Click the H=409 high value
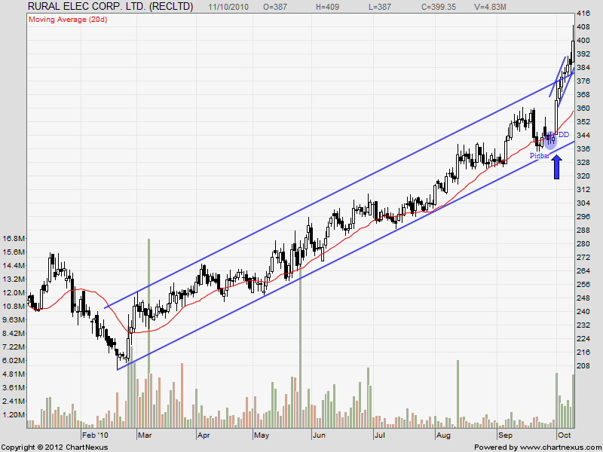603x452 pixels. 327,7
